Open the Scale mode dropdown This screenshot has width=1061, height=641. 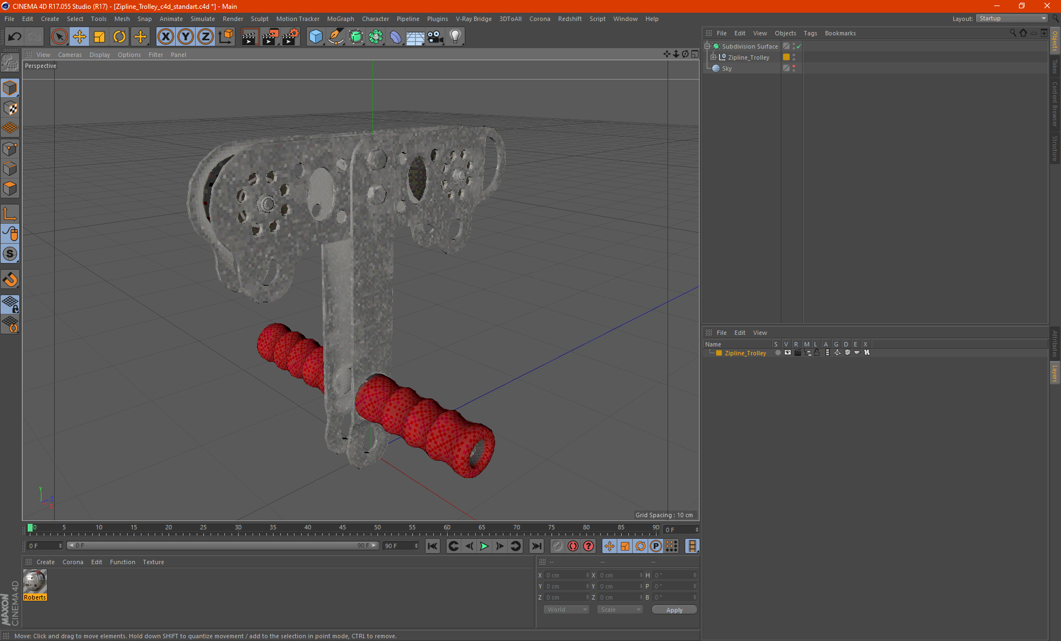coord(620,610)
